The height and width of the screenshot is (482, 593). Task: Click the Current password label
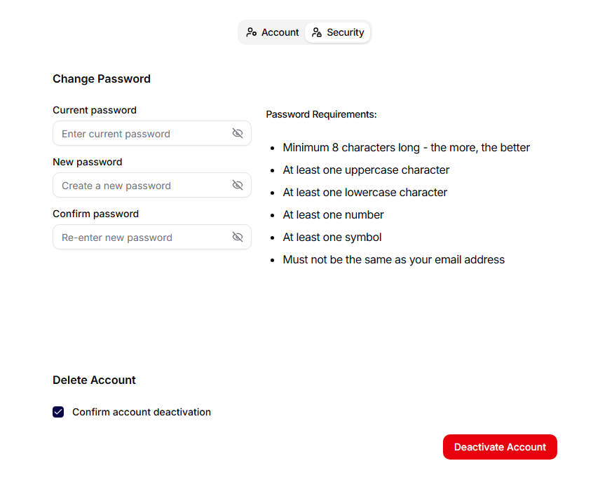point(95,110)
